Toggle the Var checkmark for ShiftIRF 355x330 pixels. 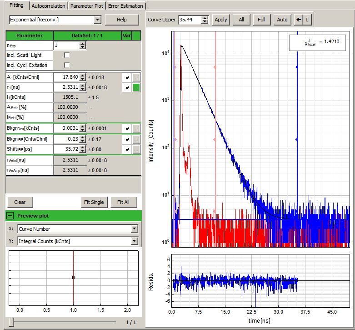coord(128,149)
